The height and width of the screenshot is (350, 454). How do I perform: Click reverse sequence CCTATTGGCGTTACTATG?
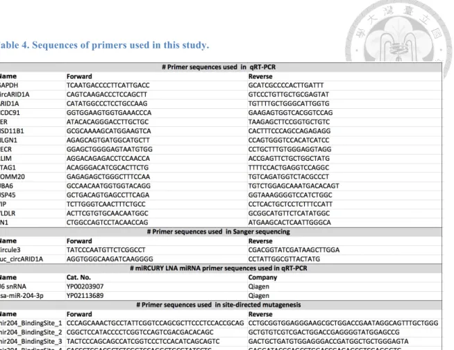(284, 259)
